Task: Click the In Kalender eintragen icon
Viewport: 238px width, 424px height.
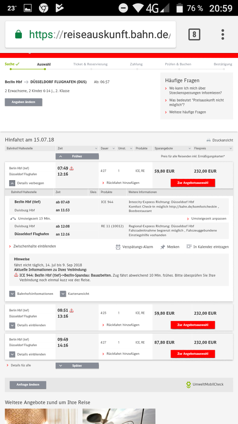Action: (x=189, y=247)
